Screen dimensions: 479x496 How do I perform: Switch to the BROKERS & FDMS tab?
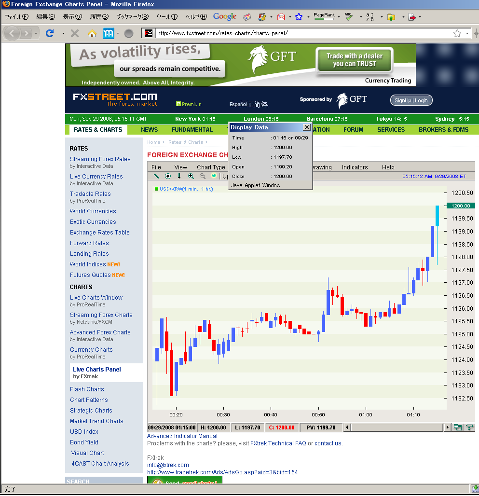pos(443,130)
